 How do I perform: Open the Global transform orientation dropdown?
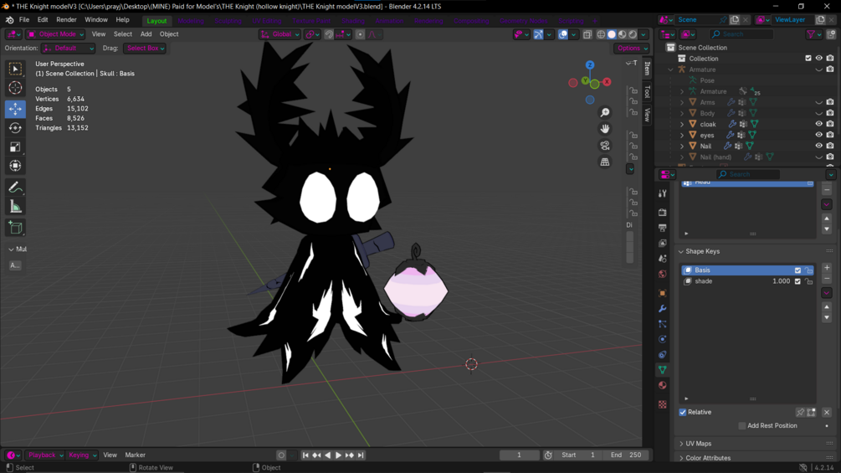coord(280,34)
